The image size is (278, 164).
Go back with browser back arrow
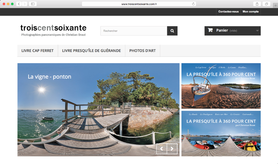point(19,4)
